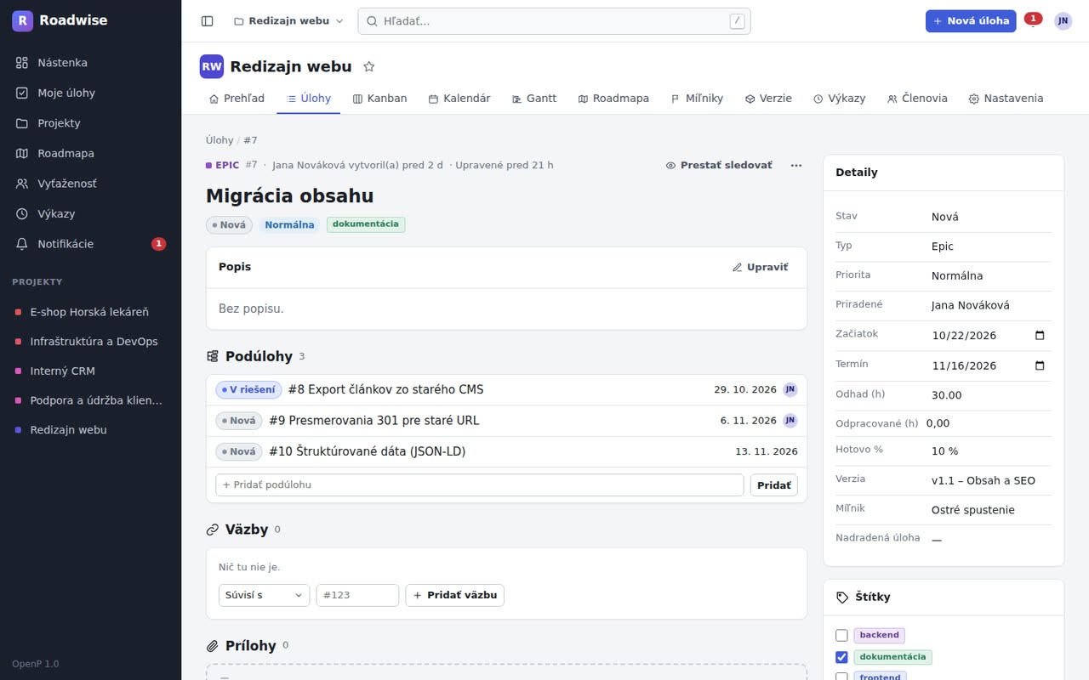Screen dimensions: 1089x680
Task: Click Prestať sledovať to unwatch task
Action: [719, 165]
